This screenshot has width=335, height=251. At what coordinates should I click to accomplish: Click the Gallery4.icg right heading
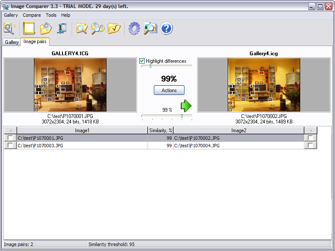pyautogui.click(x=264, y=54)
